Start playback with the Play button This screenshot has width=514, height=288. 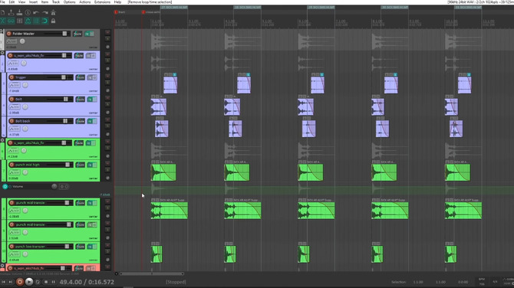(x=29, y=282)
